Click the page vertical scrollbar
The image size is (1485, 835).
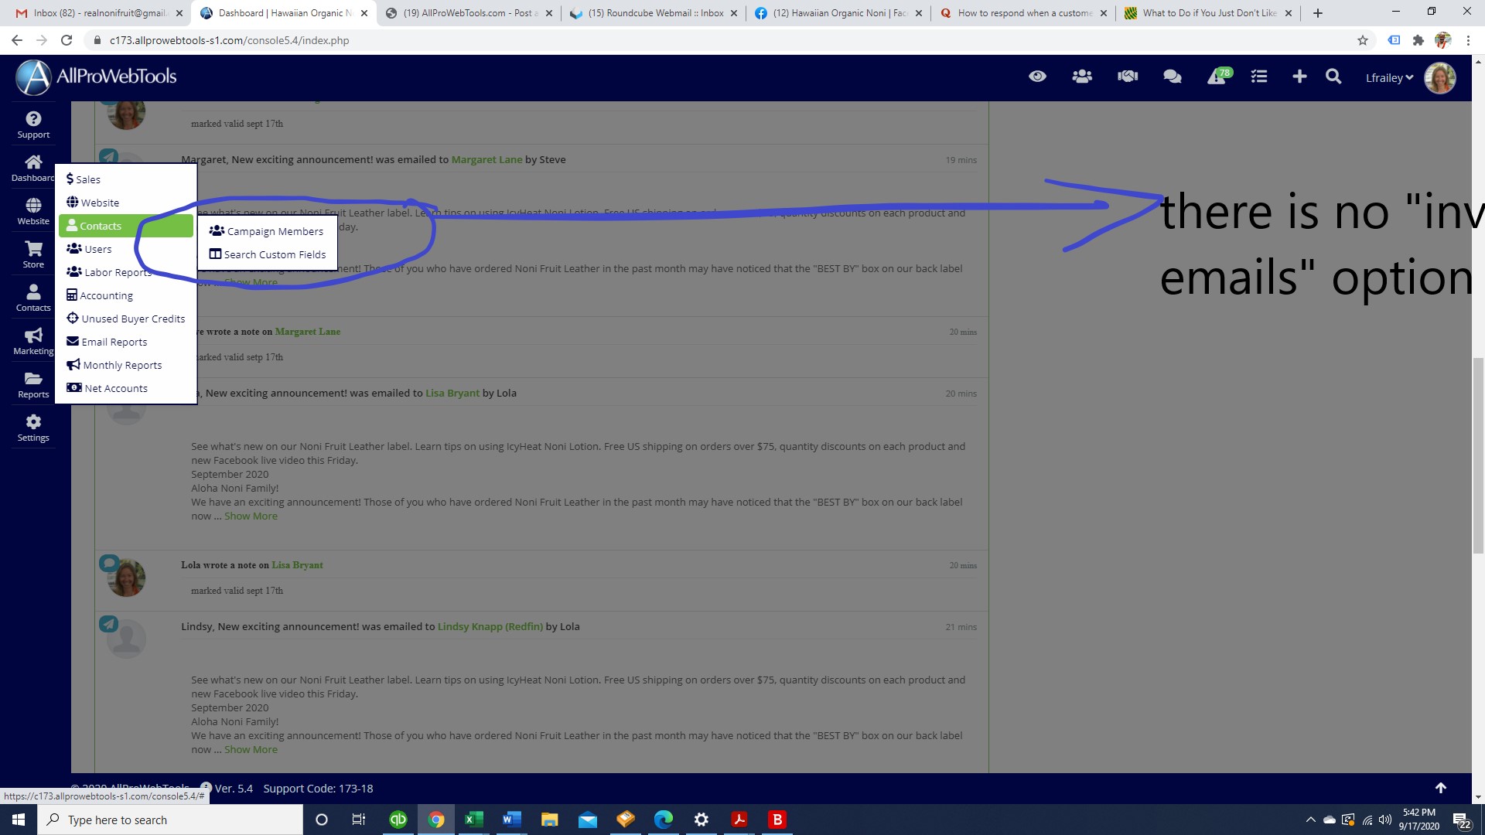1478,456
